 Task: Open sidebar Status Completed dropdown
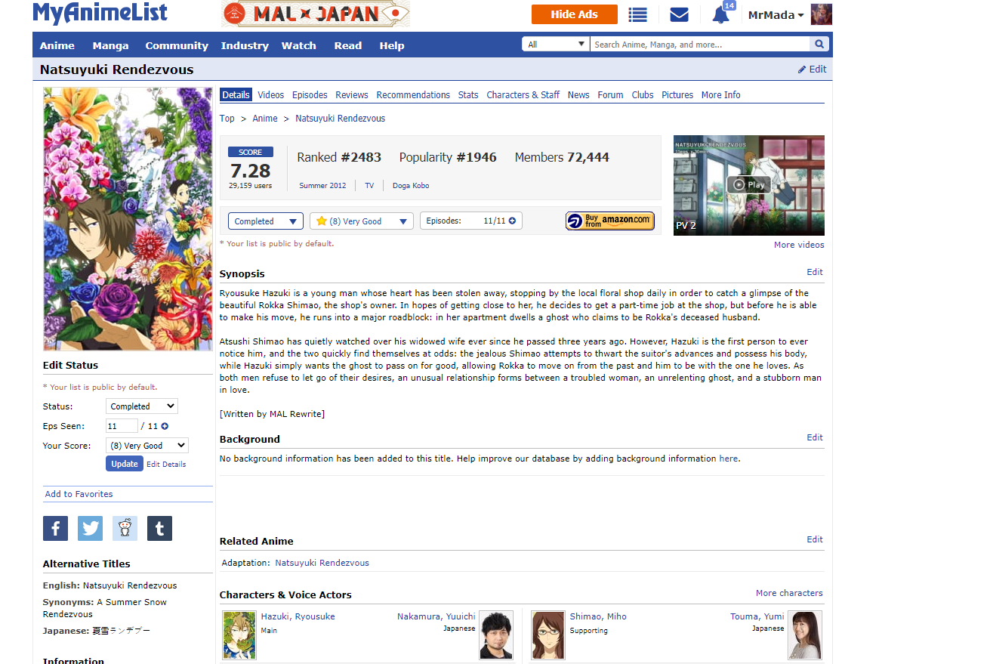(x=142, y=406)
